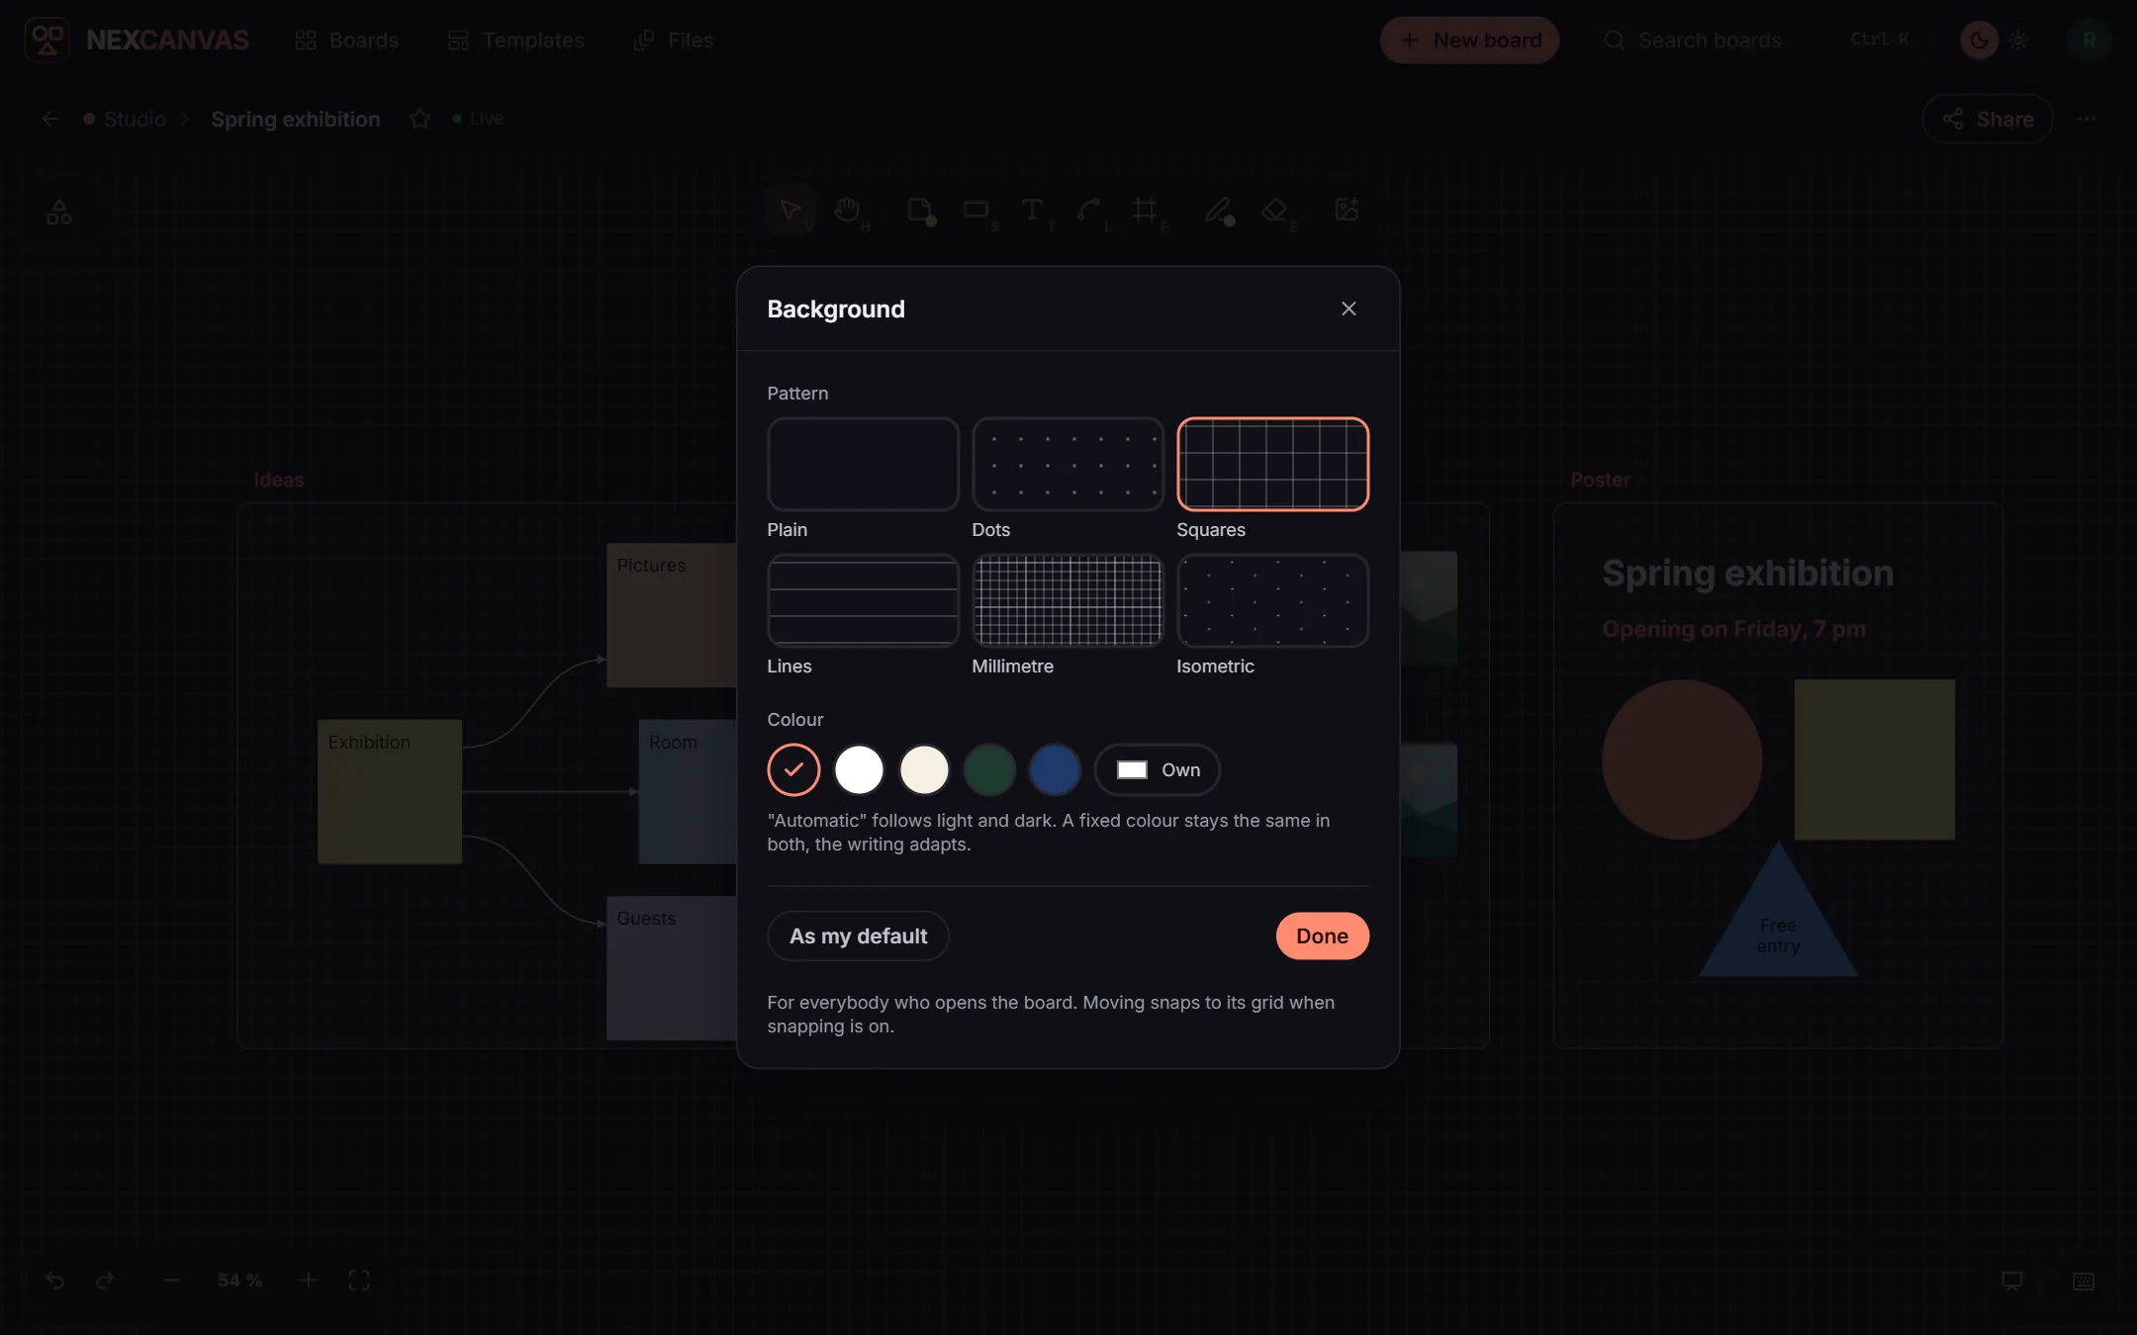Pick the frame tool
The width and height of the screenshot is (2137, 1335).
(1146, 210)
